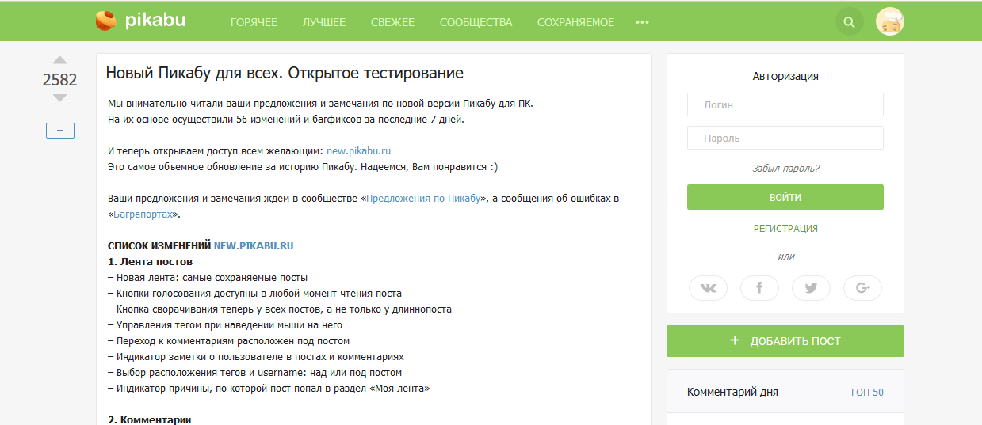Focus the Логин input field
Viewport: 982px width, 425px height.
(785, 104)
